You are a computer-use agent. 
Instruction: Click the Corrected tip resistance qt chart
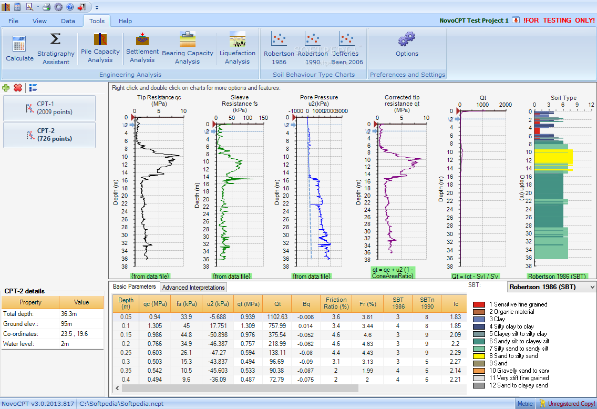click(x=402, y=192)
